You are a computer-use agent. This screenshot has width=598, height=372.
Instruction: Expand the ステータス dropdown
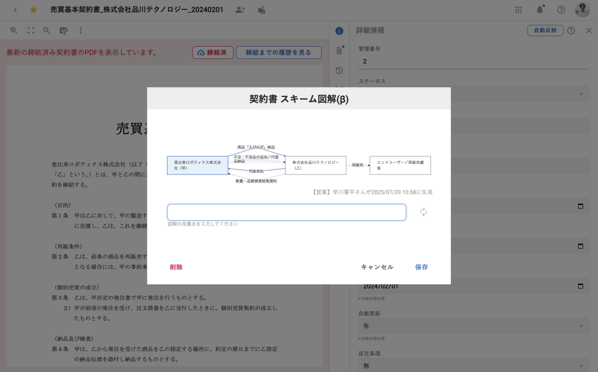pos(581,94)
